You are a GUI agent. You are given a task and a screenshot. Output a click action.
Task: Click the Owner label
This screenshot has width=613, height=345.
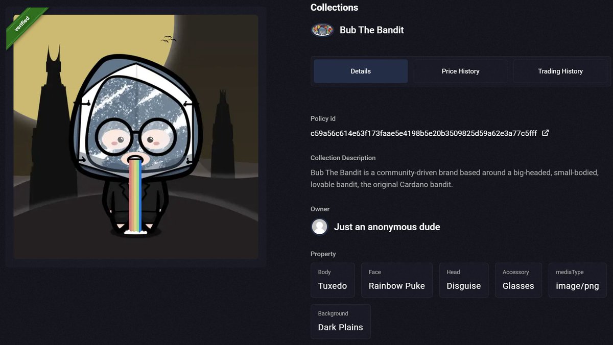tap(320, 209)
